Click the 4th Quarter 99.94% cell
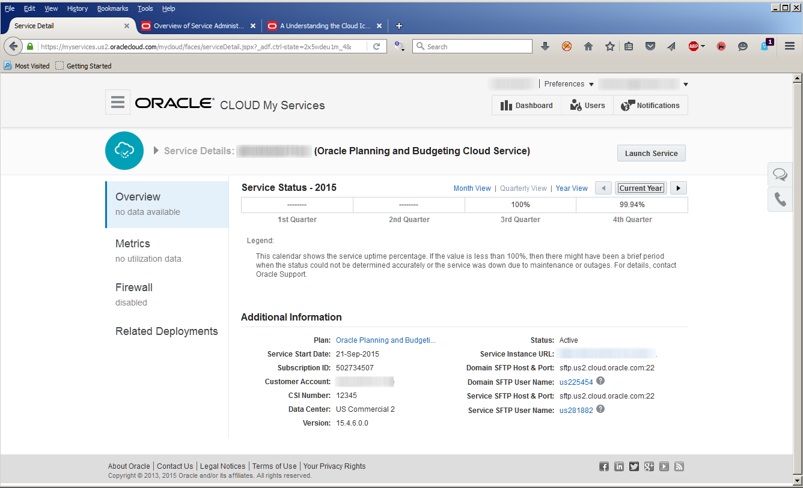 click(632, 205)
